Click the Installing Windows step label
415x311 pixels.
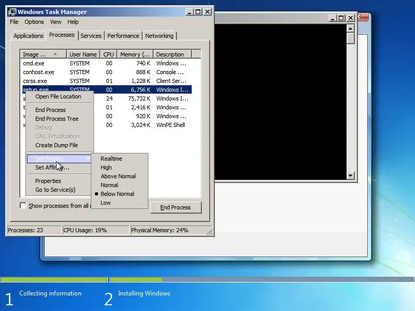click(x=144, y=293)
